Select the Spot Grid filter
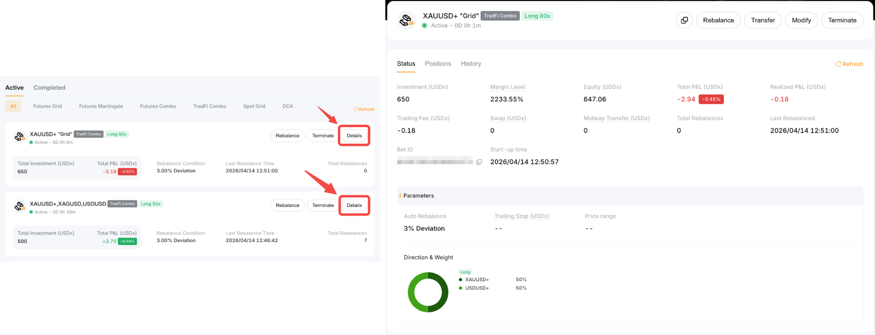 click(254, 106)
